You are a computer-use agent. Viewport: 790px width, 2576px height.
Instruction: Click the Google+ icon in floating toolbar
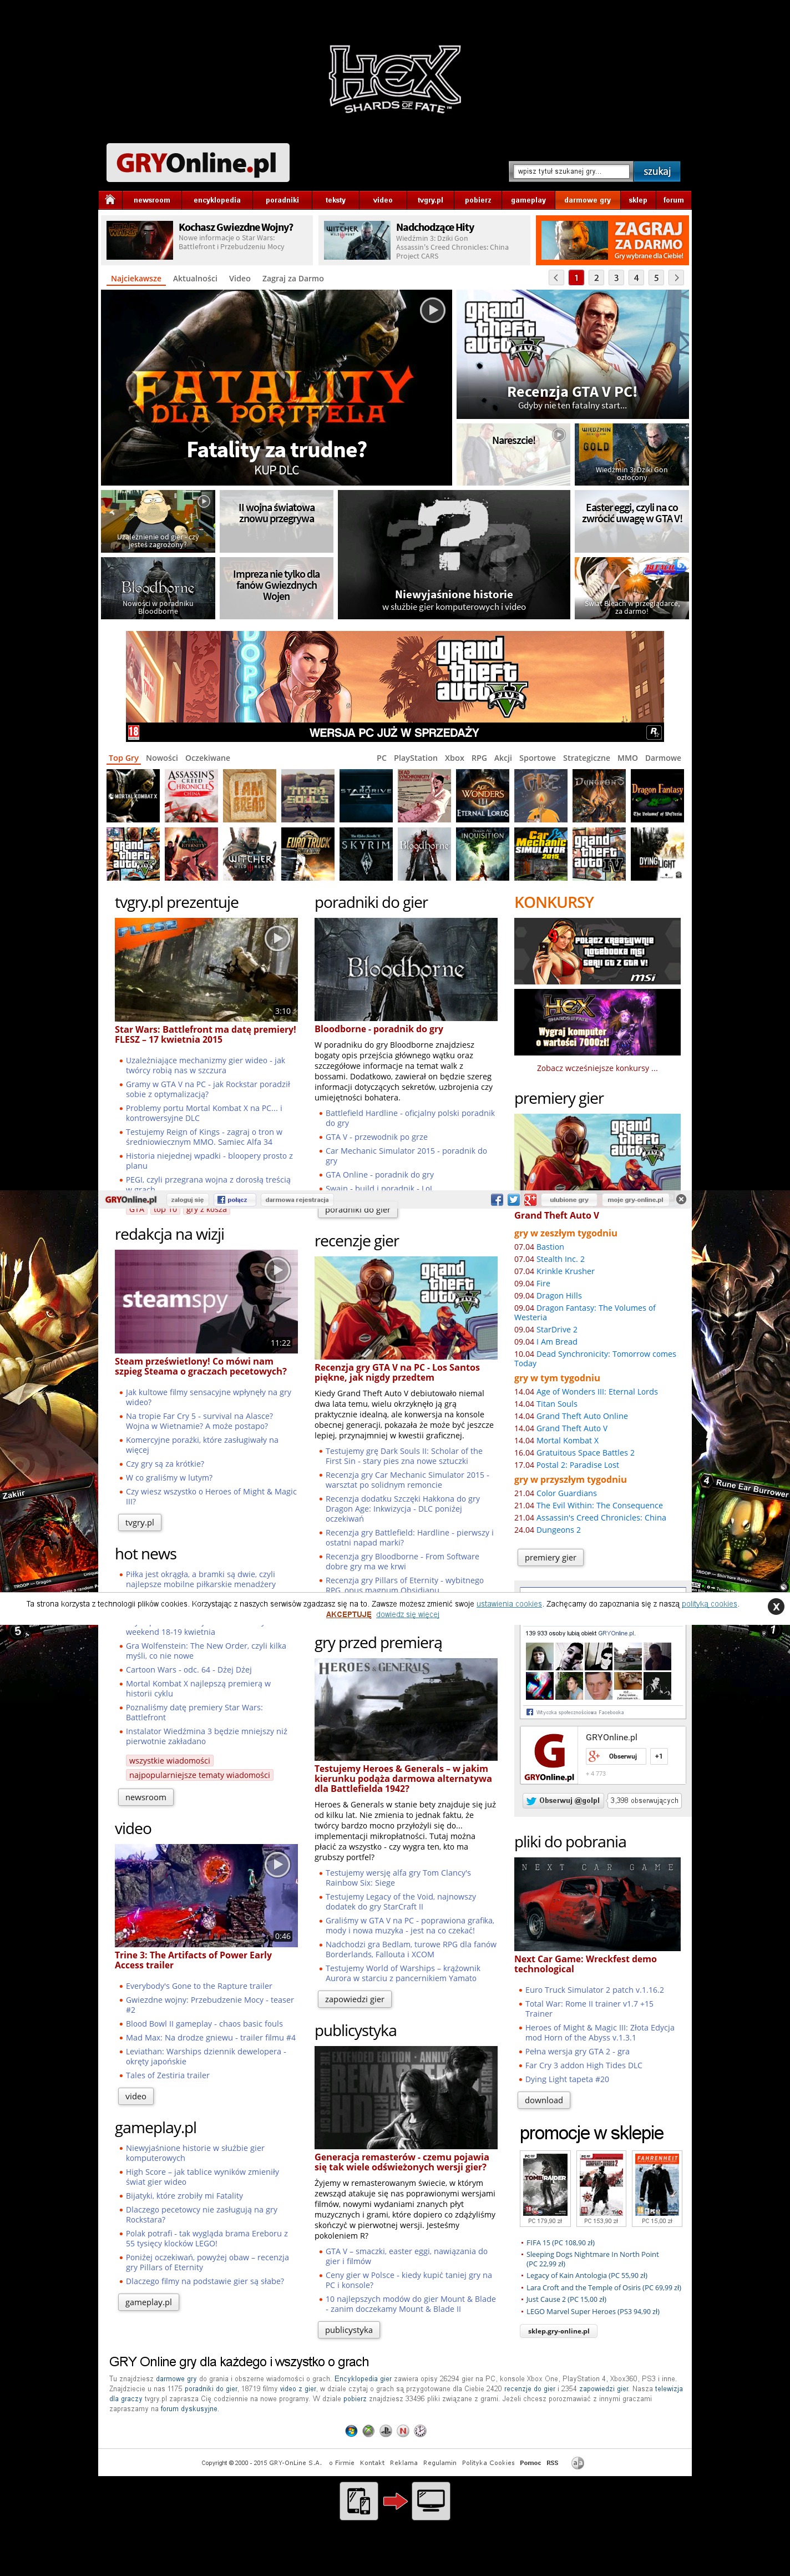pyautogui.click(x=529, y=1199)
